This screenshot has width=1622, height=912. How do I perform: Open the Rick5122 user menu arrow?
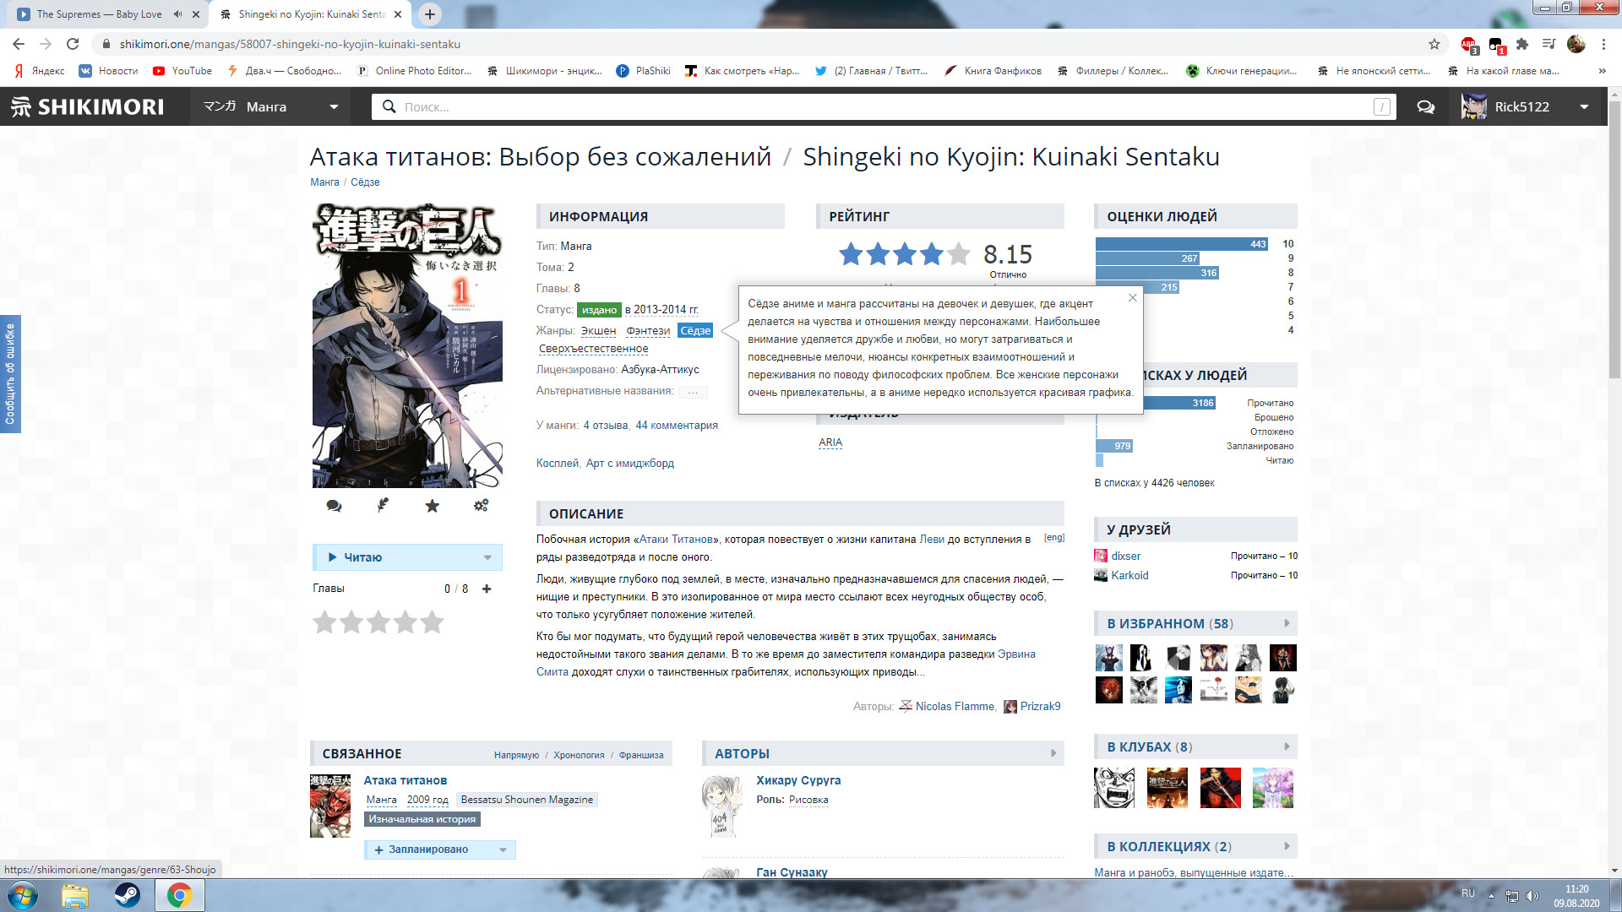(1584, 107)
